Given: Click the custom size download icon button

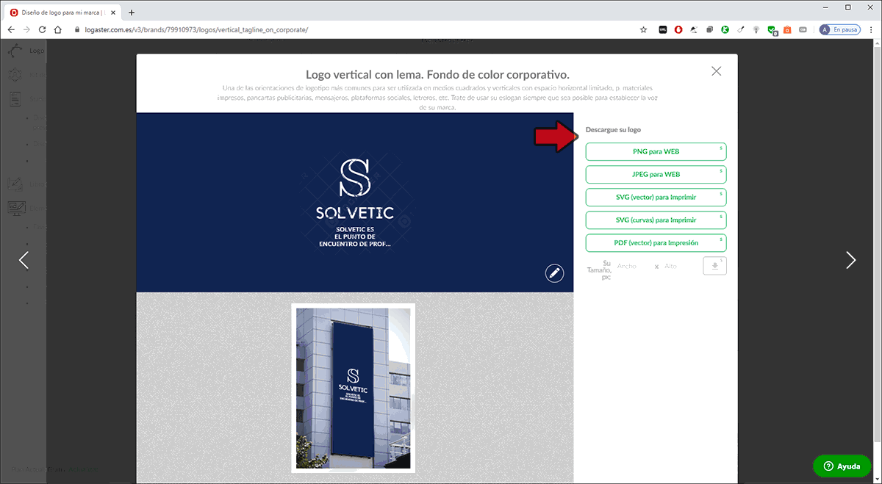Looking at the screenshot, I should coord(714,266).
